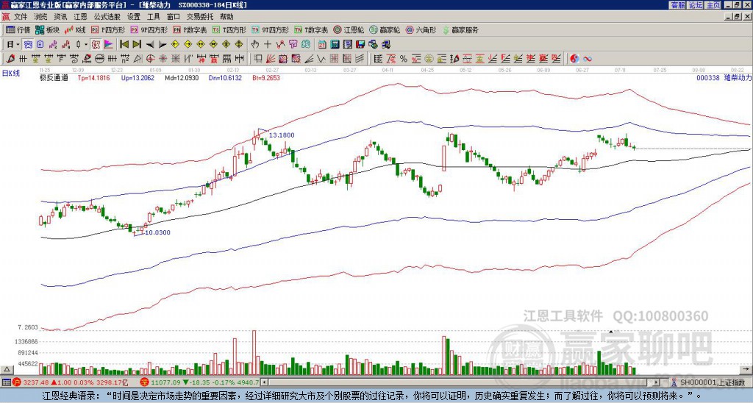Viewport: 753px width, 403px height.
Task: Click the save floppy disk icon
Action: click(x=360, y=44)
